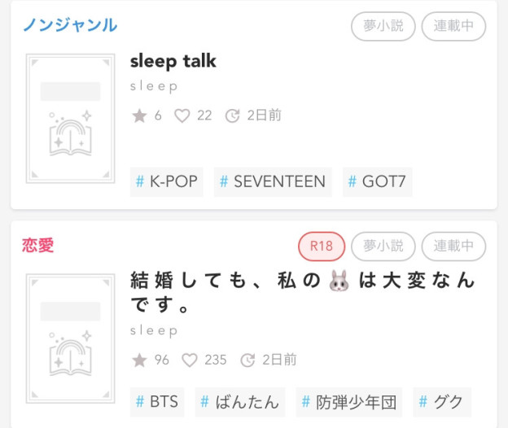Click the 夢小説 badge on sleep talk
This screenshot has width=508, height=428.
tap(383, 26)
